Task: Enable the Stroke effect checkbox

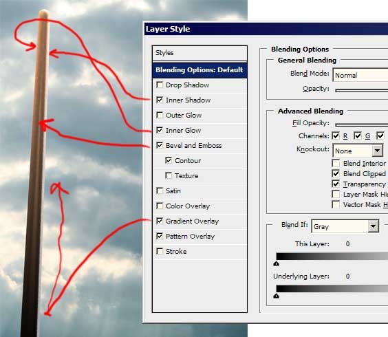Action: (160, 252)
